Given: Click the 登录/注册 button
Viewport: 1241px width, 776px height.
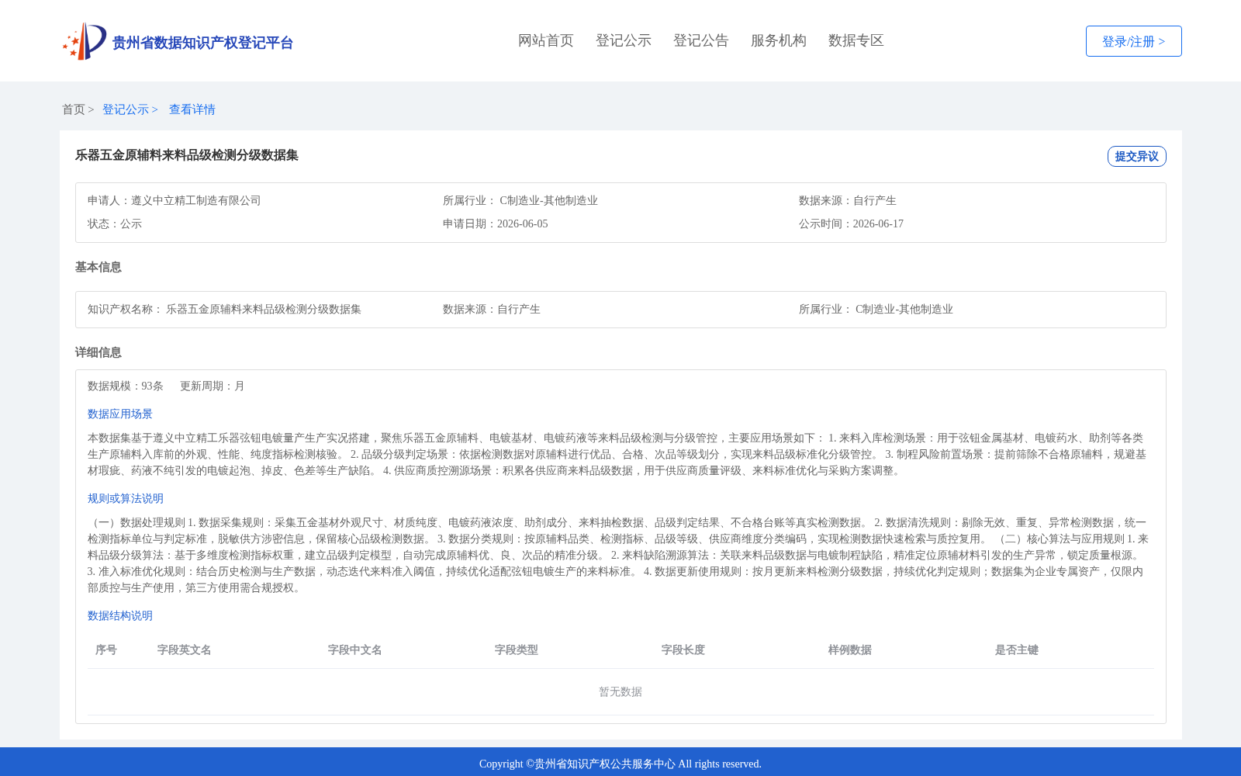Looking at the screenshot, I should tap(1133, 41).
